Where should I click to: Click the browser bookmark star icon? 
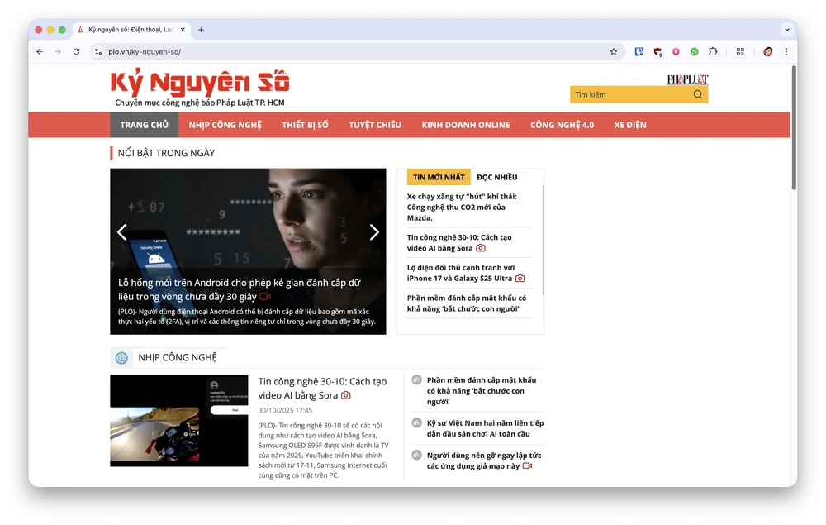click(x=613, y=51)
